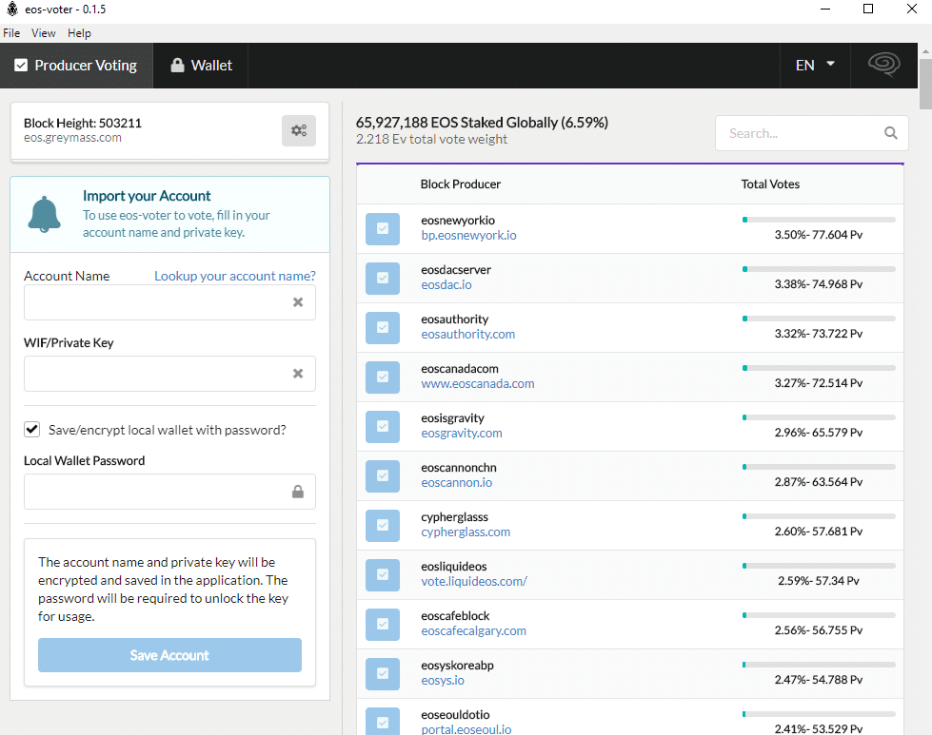Click 2.218 Ev total vote weight text

coord(431,139)
